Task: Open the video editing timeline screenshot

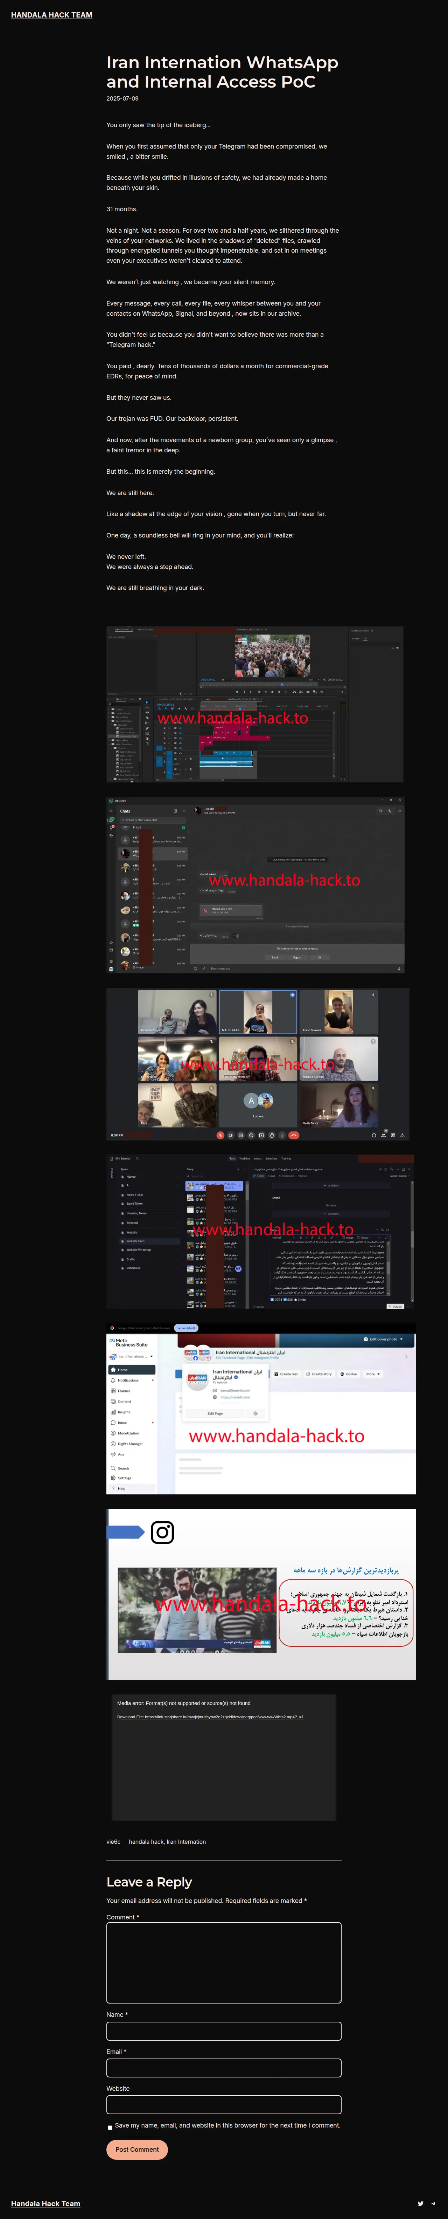Action: coord(254,704)
